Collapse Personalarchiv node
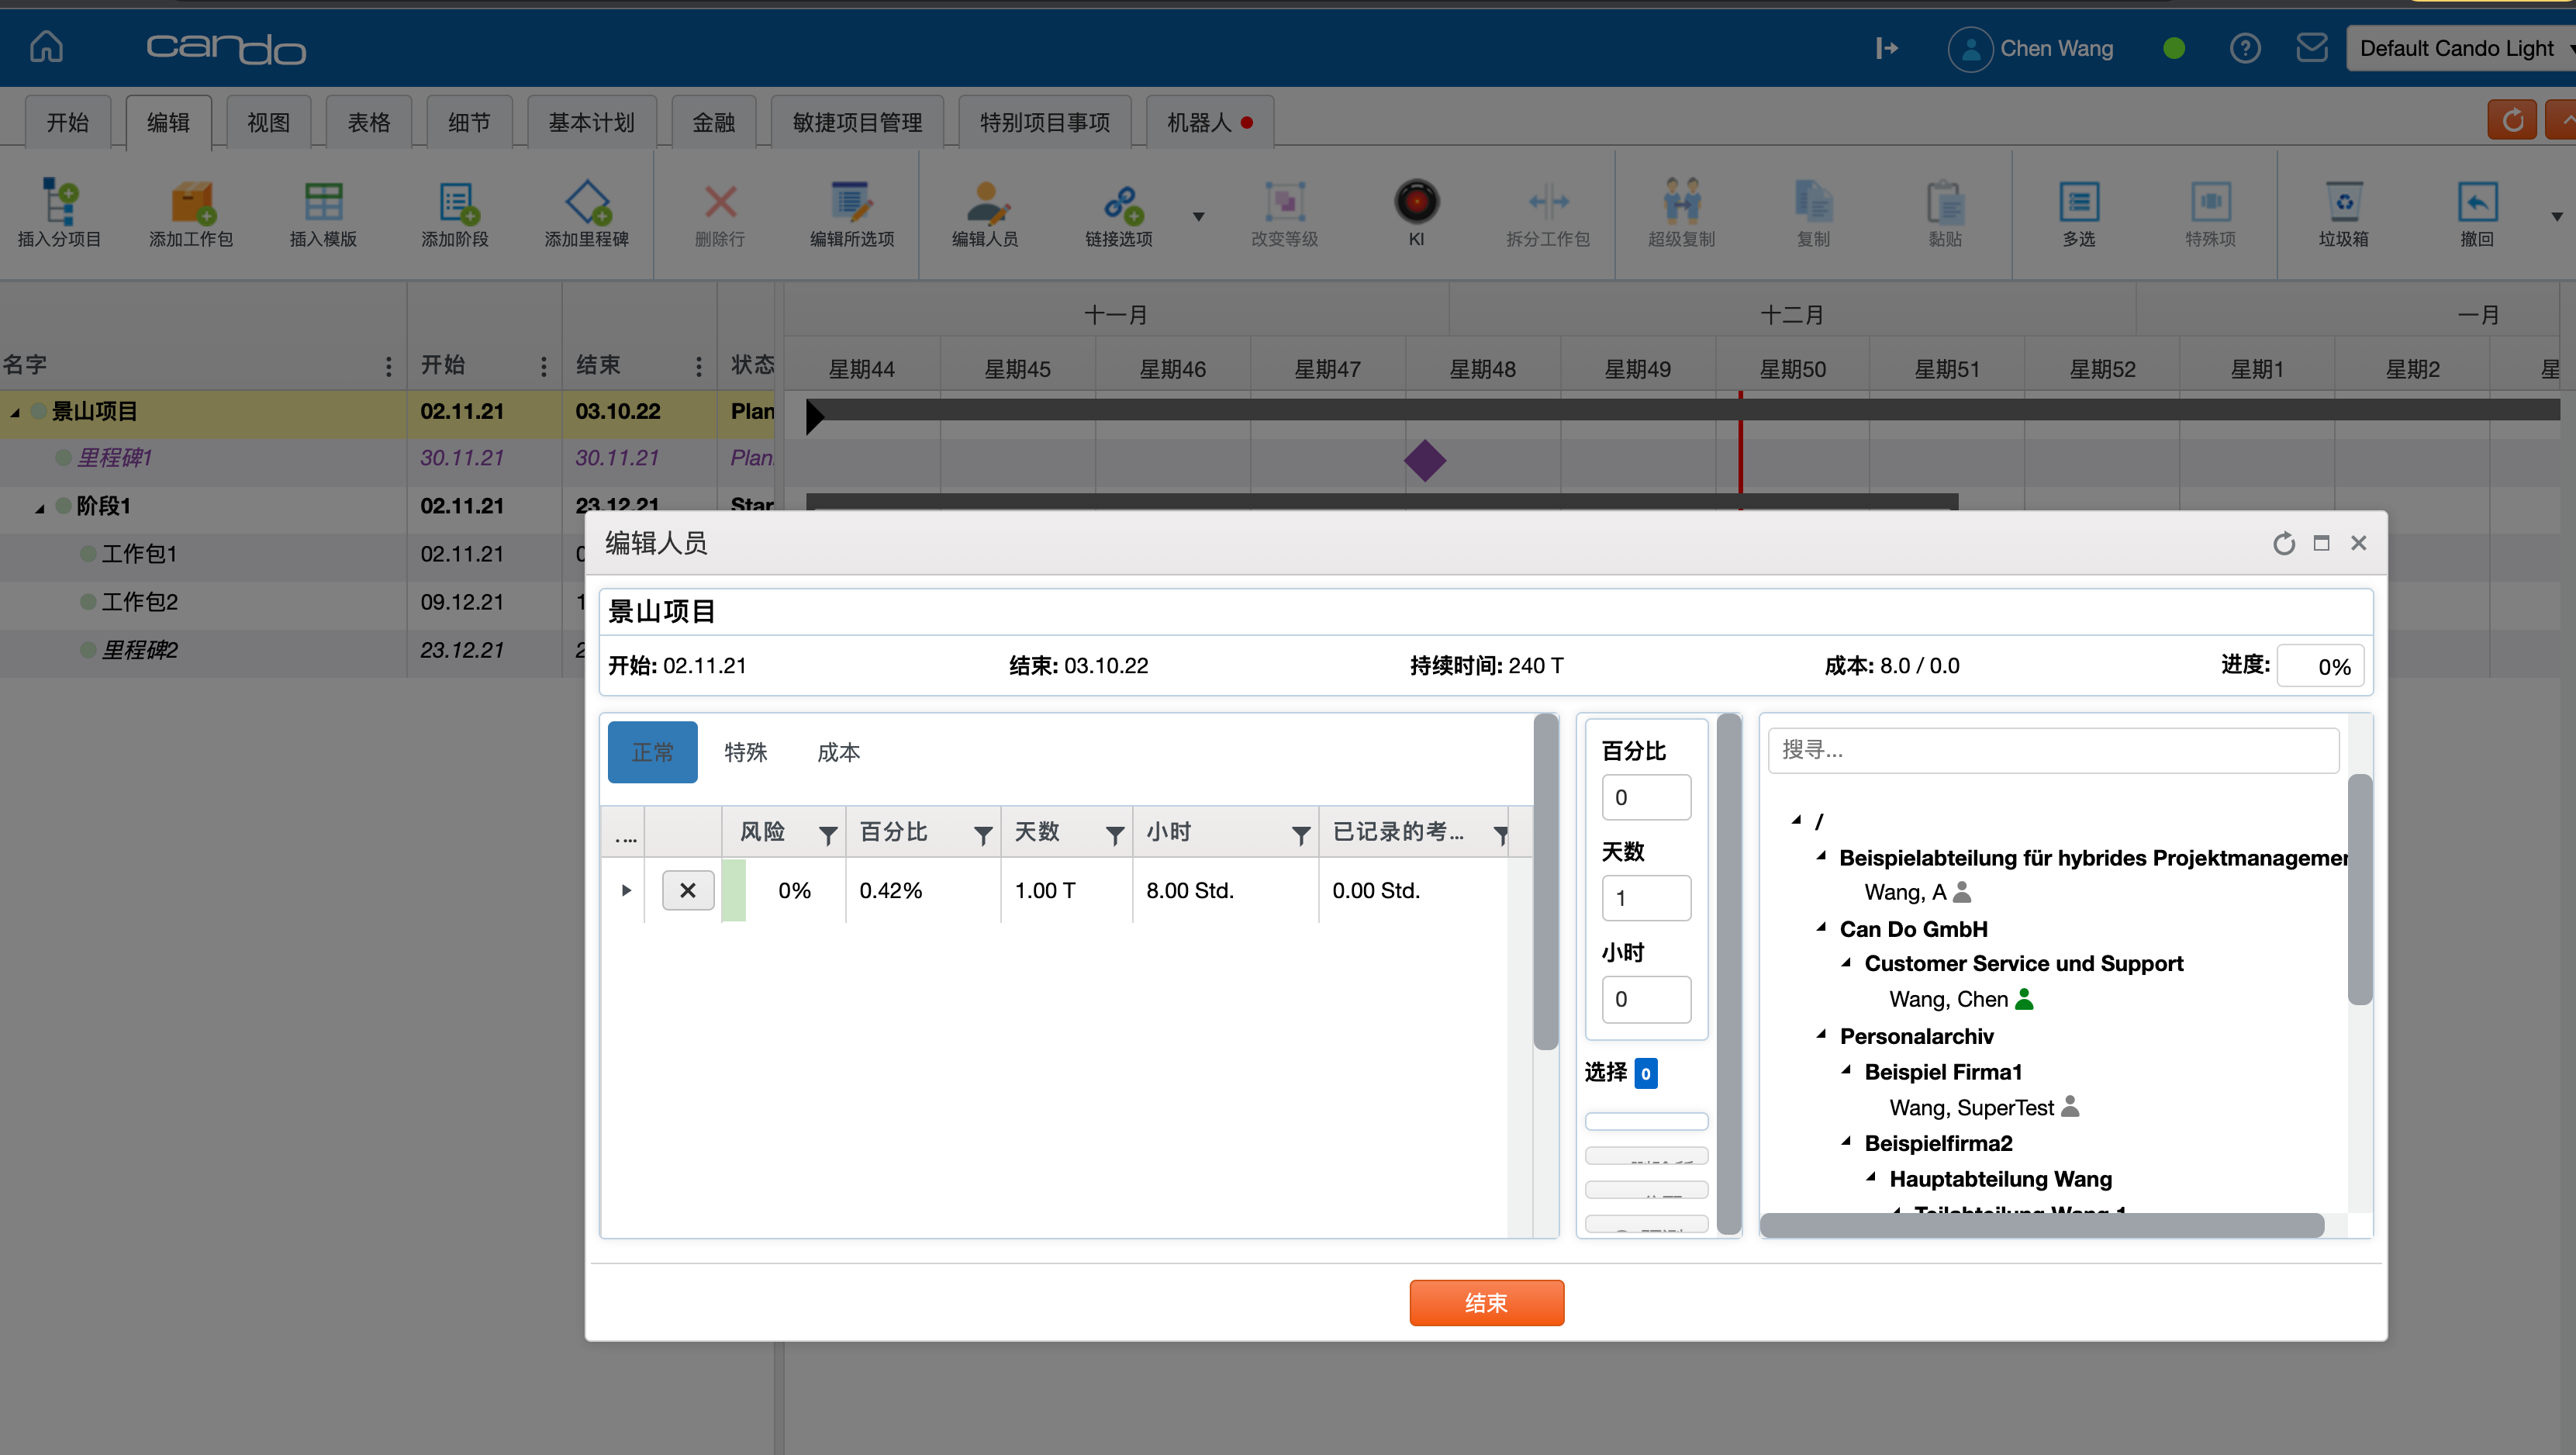The image size is (2576, 1455). tap(1821, 1035)
